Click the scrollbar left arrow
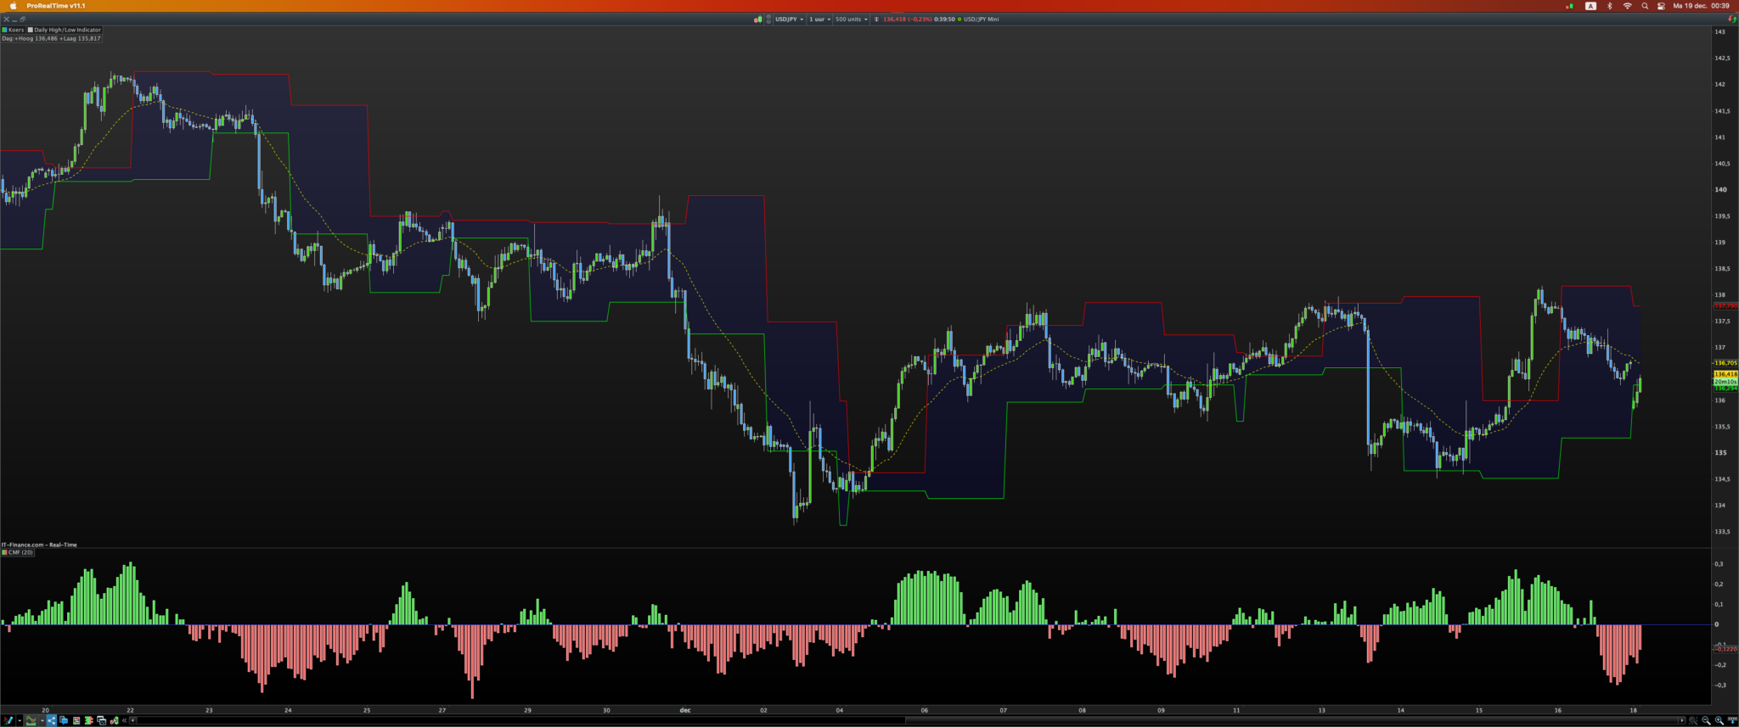Image resolution: width=1739 pixels, height=727 pixels. click(133, 720)
